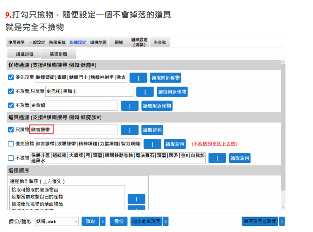Click the 史巴托|黑騎士 input field
This screenshot has height=232, width=313.
[x=89, y=91]
